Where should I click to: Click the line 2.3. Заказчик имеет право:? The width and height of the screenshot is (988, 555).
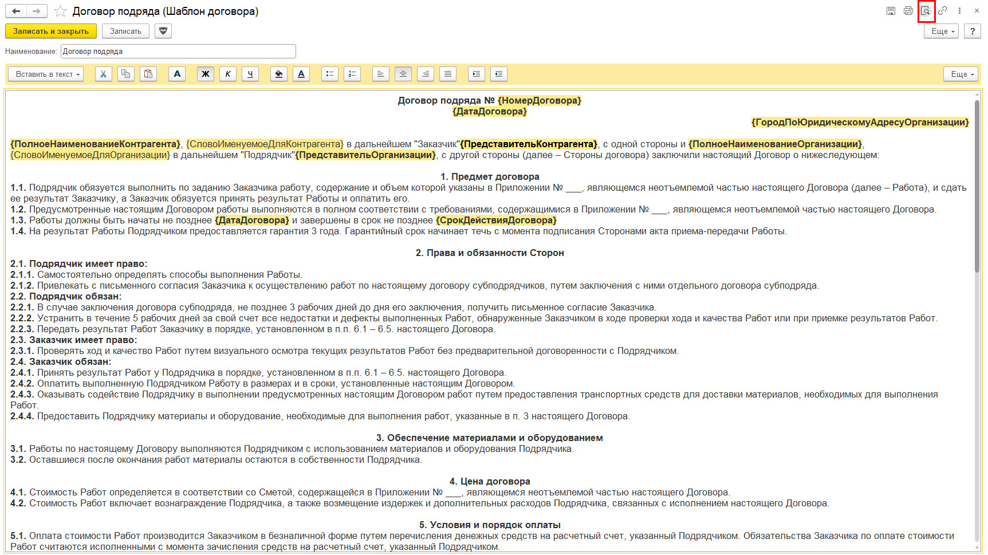point(74,340)
